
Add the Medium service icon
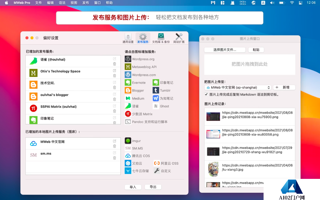click(x=128, y=98)
